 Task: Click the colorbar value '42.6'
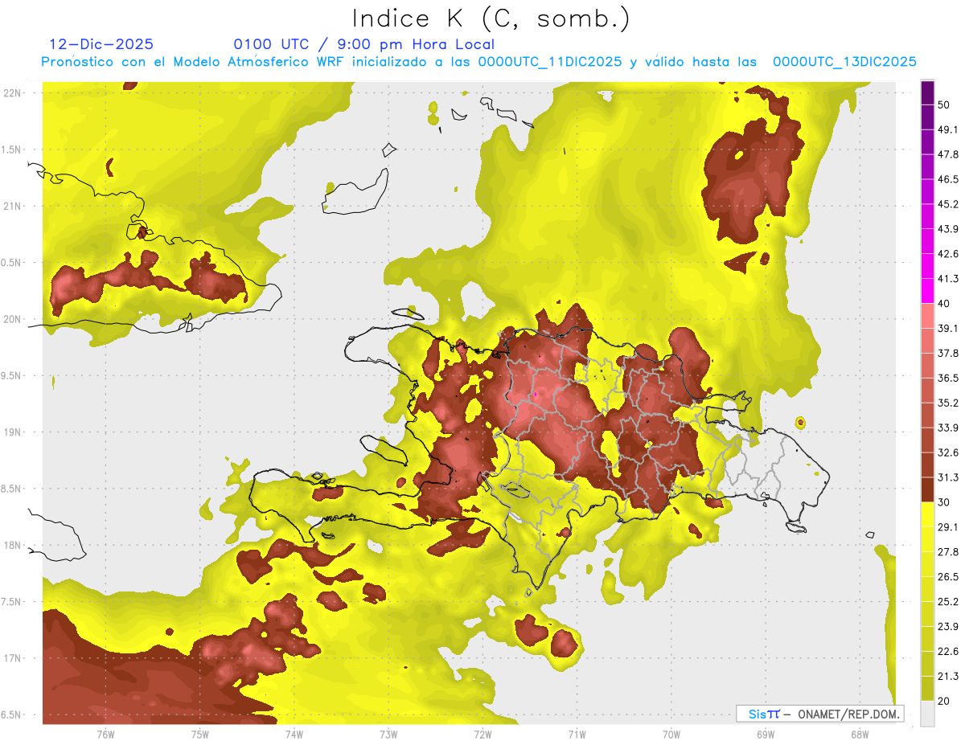coord(949,254)
